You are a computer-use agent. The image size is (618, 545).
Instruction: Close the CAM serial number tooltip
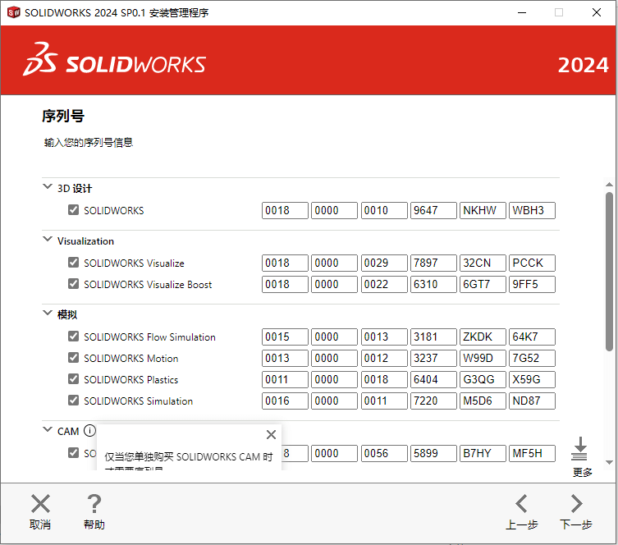click(271, 435)
